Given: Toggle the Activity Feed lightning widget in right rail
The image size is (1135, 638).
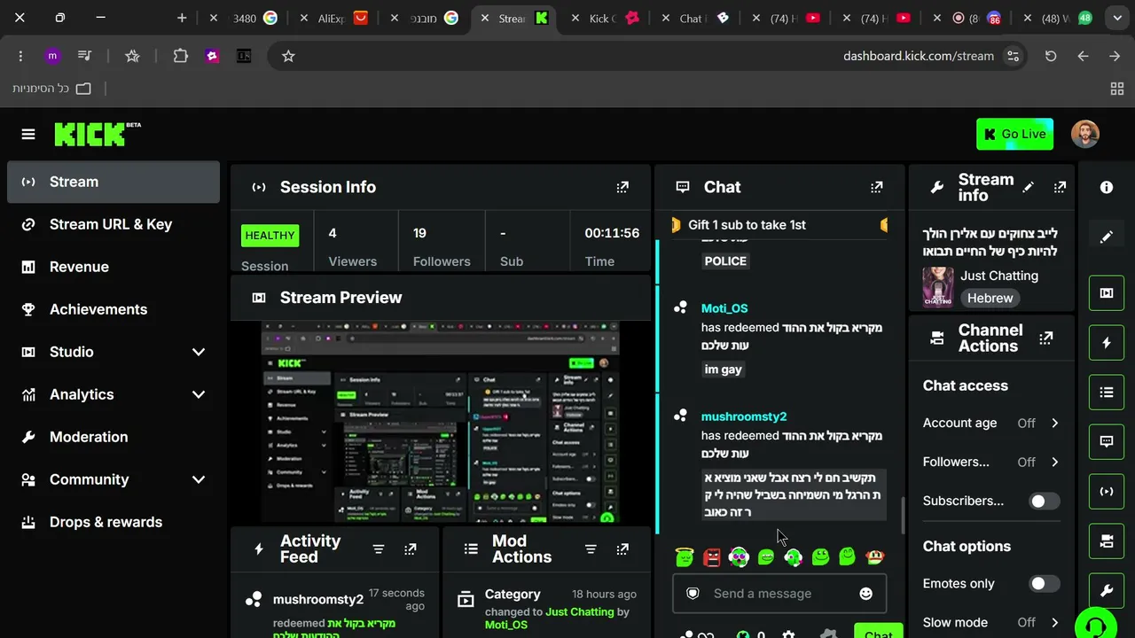Looking at the screenshot, I should click(1107, 343).
